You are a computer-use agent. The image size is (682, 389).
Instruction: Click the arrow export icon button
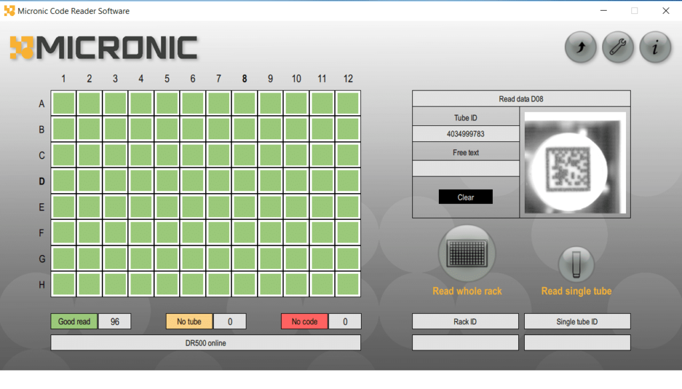[581, 47]
